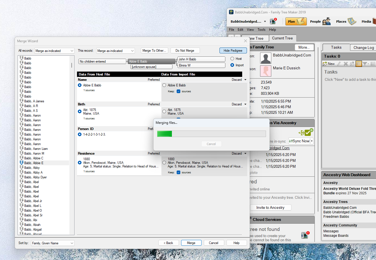
Task: Select the Import radio button
Action: click(x=233, y=65)
